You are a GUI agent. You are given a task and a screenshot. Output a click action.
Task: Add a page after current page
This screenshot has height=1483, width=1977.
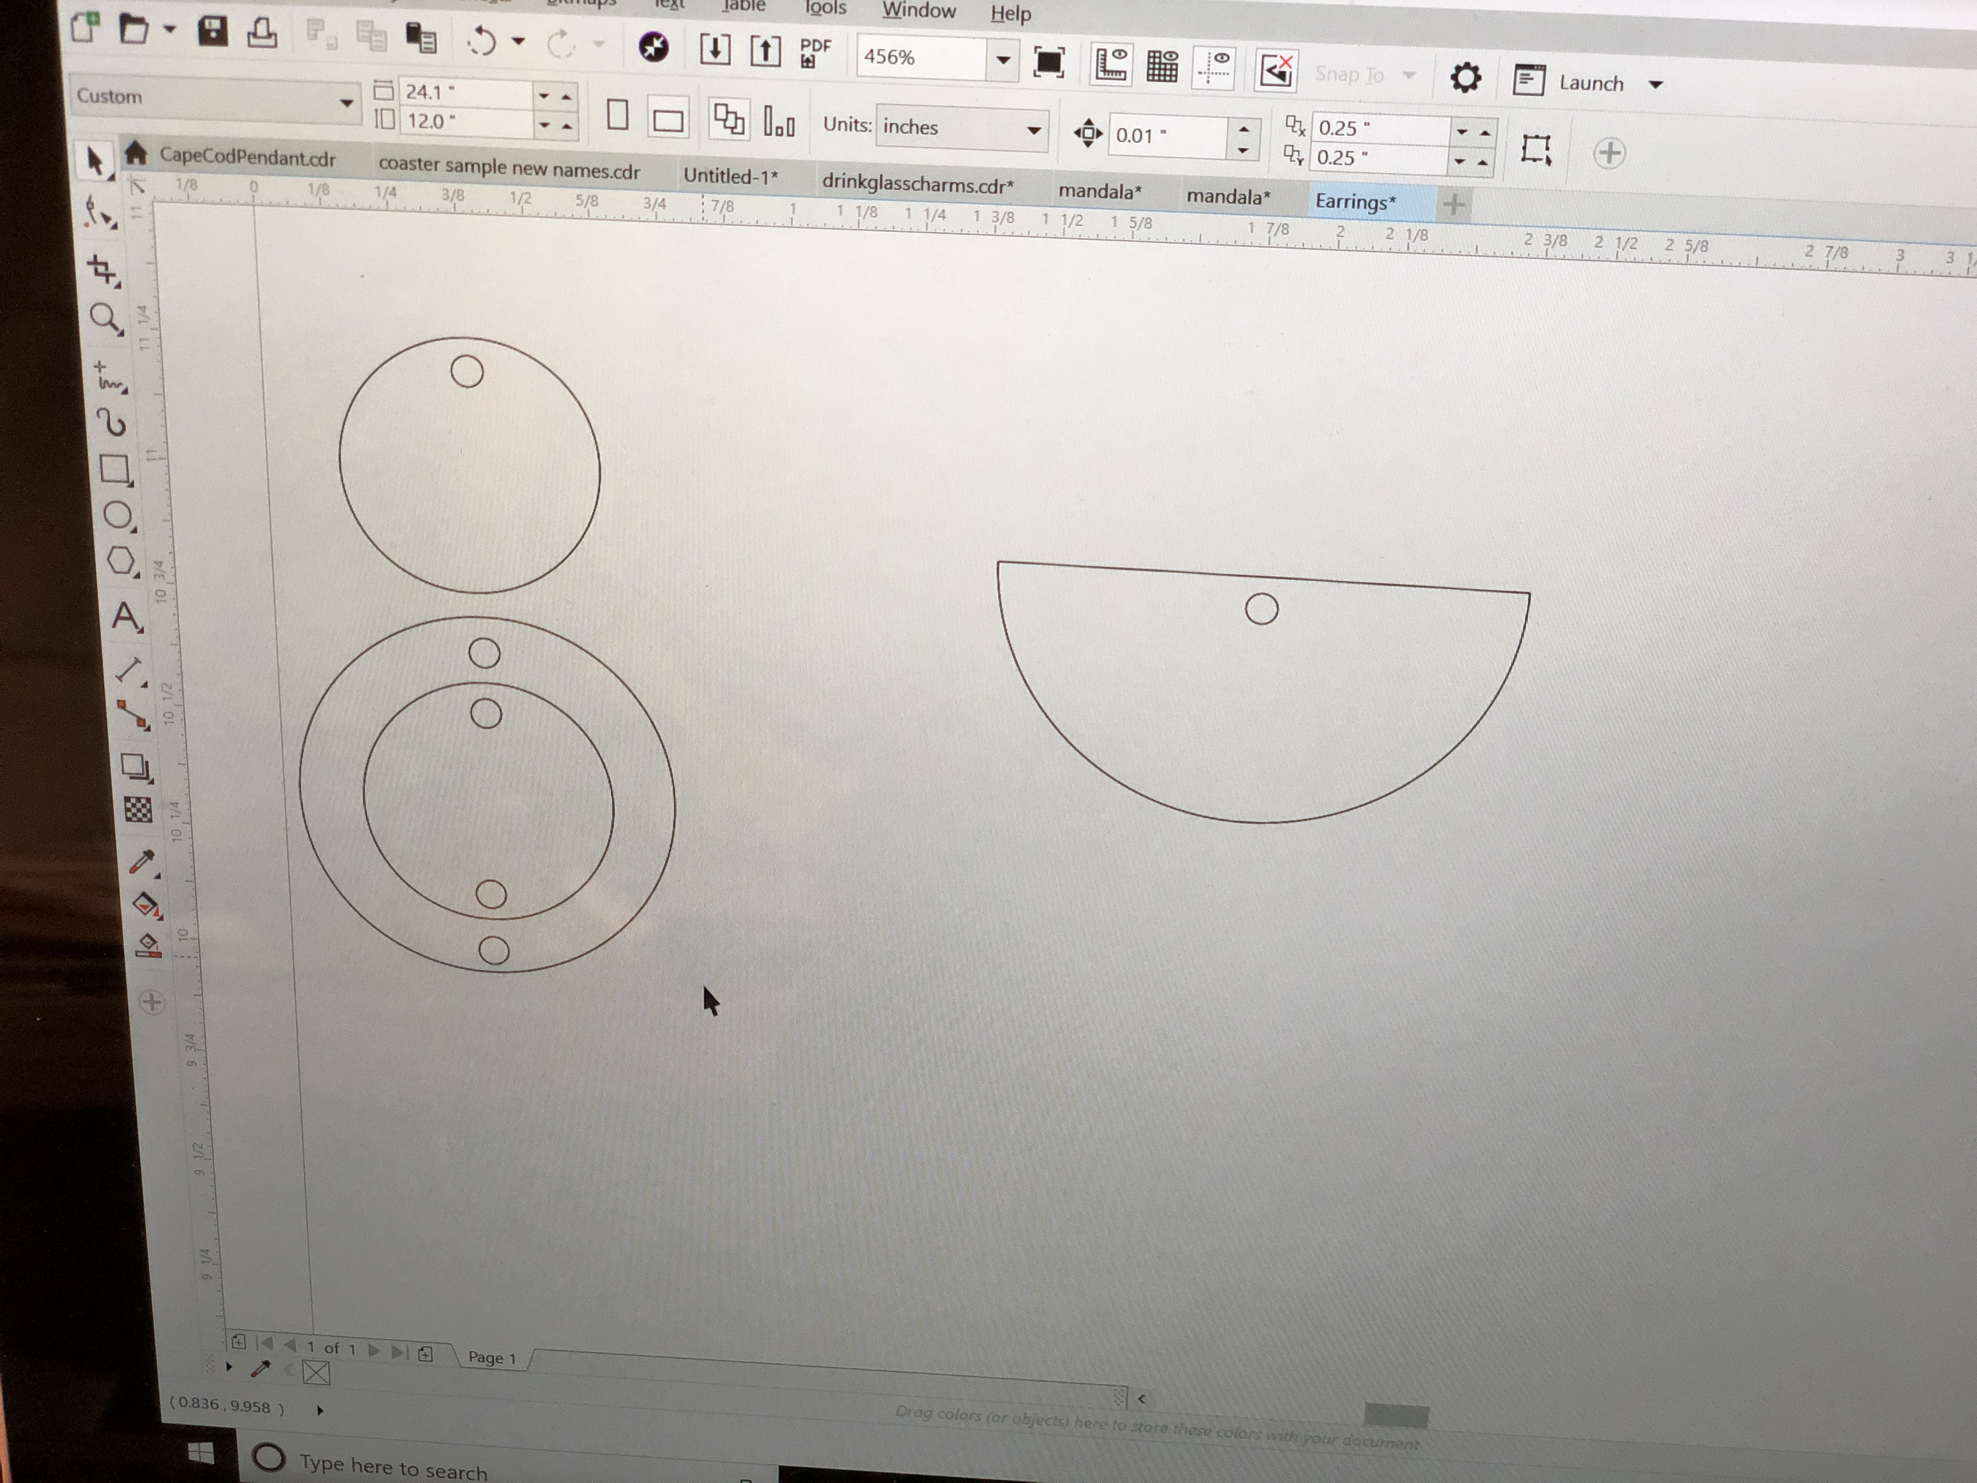point(425,1354)
